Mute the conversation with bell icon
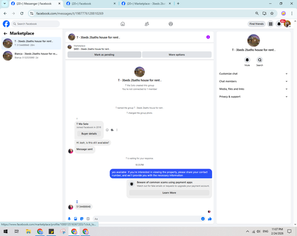The height and width of the screenshot is (236, 297). pyautogui.click(x=247, y=60)
